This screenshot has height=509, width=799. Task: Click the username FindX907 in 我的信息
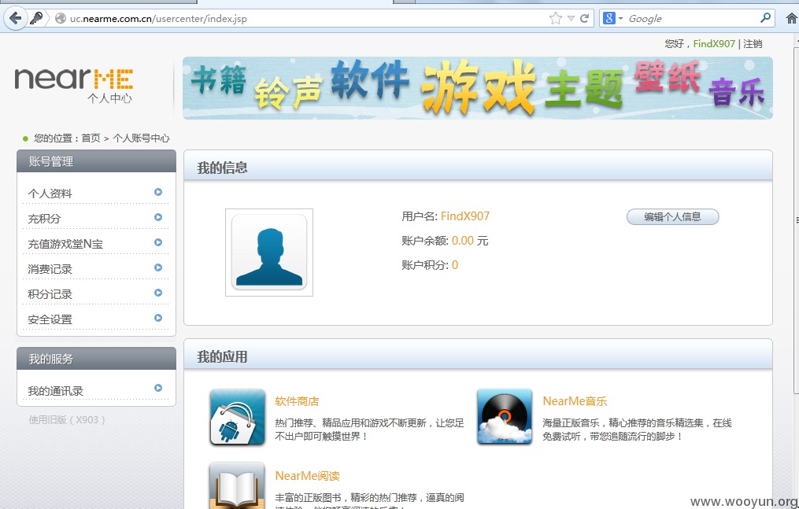[464, 216]
